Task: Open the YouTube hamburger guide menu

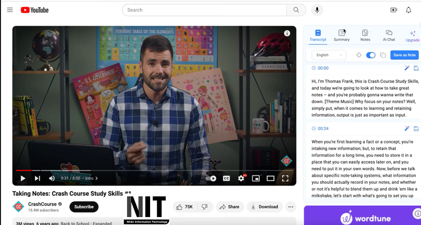Action: tap(10, 10)
